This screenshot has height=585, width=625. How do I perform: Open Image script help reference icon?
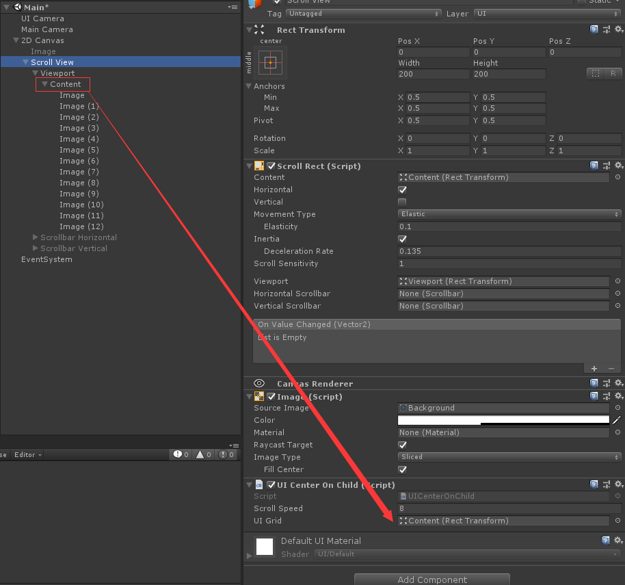point(594,396)
